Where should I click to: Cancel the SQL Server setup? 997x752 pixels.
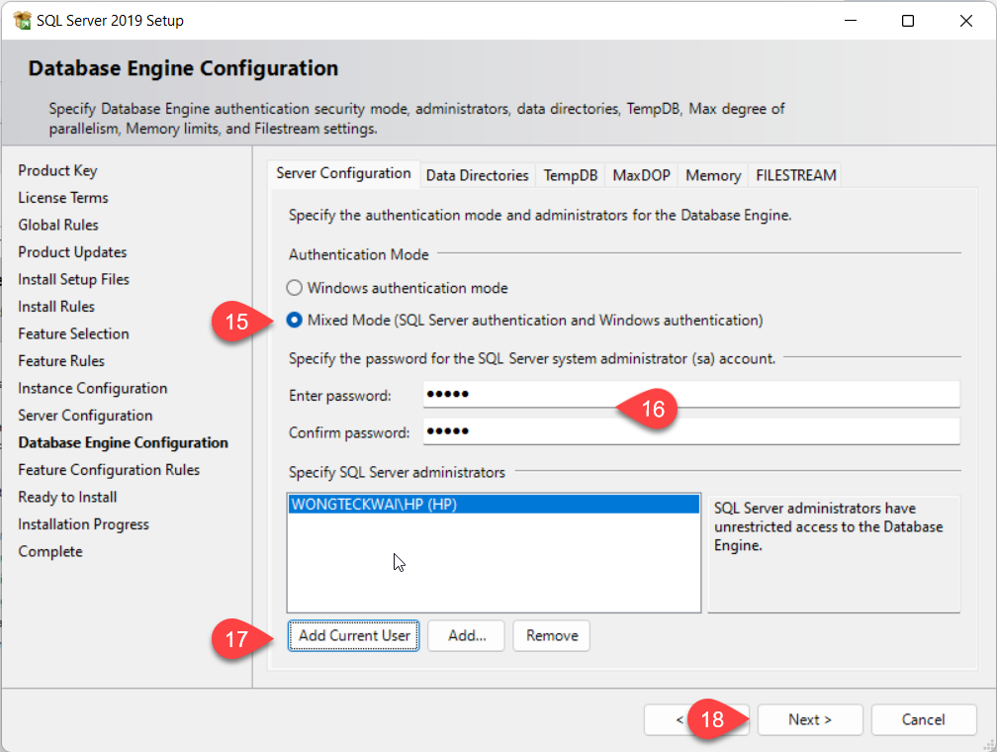click(x=923, y=719)
